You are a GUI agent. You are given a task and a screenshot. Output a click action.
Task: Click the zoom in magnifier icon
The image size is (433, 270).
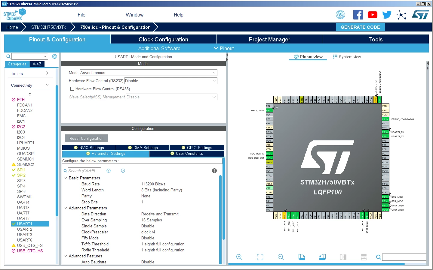click(x=239, y=257)
